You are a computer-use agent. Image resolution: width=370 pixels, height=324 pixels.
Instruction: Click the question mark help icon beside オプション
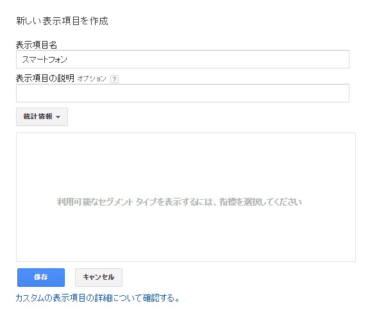(114, 79)
